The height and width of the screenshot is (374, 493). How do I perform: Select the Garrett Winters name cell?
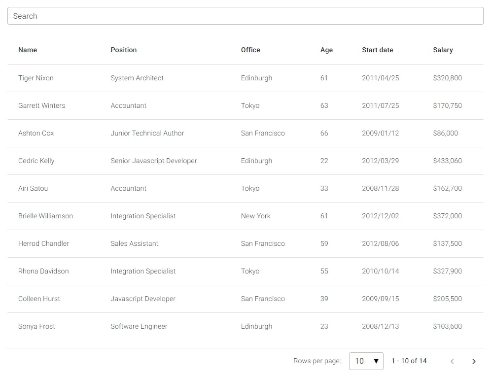pyautogui.click(x=42, y=105)
